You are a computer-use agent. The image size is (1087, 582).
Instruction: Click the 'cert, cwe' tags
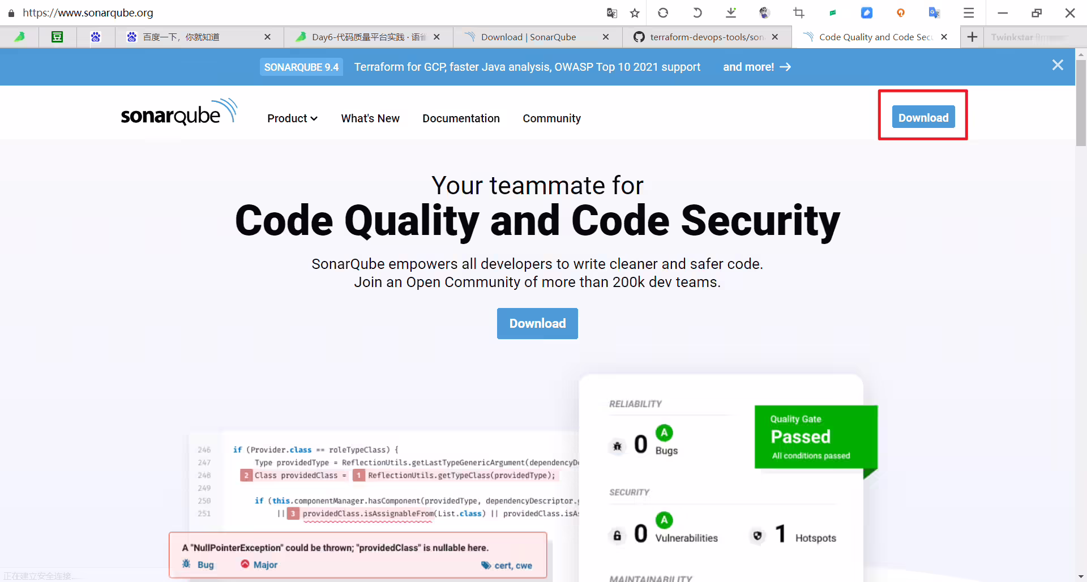coord(507,565)
